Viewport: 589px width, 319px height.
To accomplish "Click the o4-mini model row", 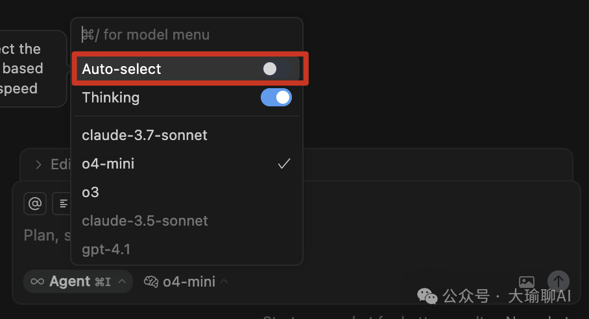I will point(187,163).
